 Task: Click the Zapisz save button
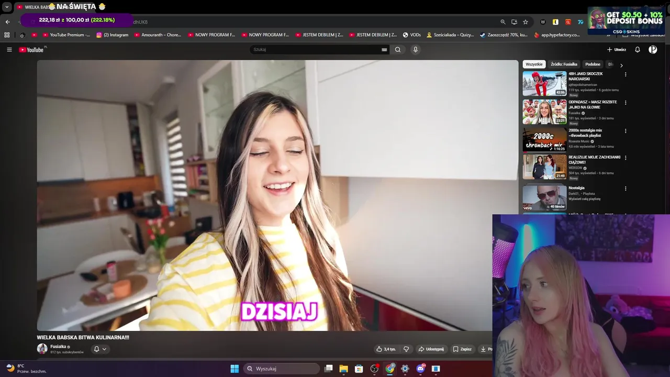(x=462, y=349)
